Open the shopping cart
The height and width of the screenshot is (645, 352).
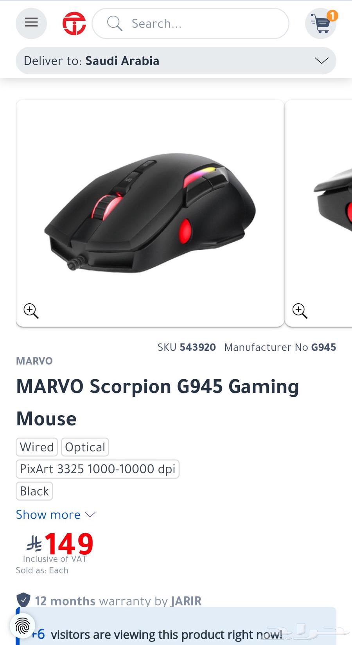tap(321, 24)
